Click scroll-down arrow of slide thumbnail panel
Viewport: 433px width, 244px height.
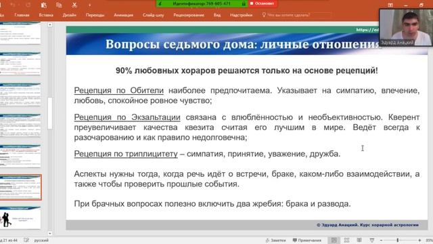tap(49, 233)
